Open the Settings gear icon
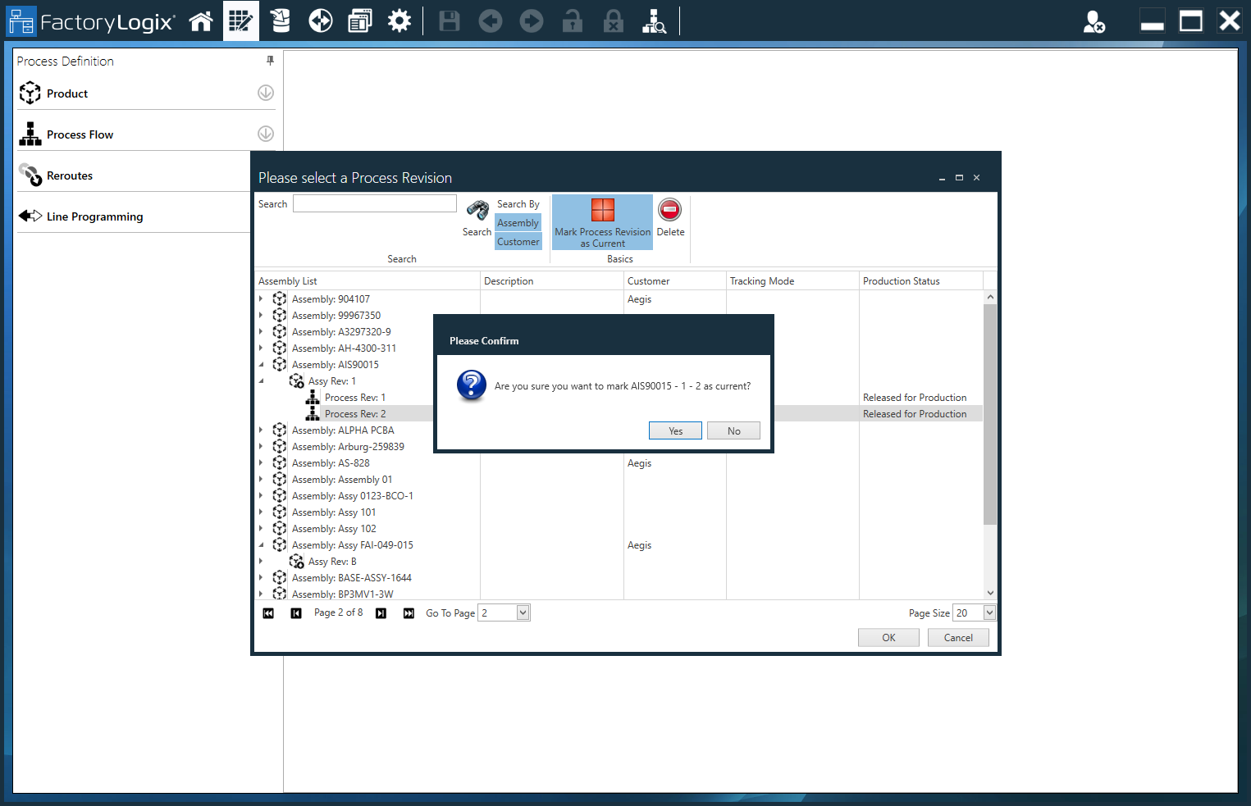1251x806 pixels. [x=399, y=20]
